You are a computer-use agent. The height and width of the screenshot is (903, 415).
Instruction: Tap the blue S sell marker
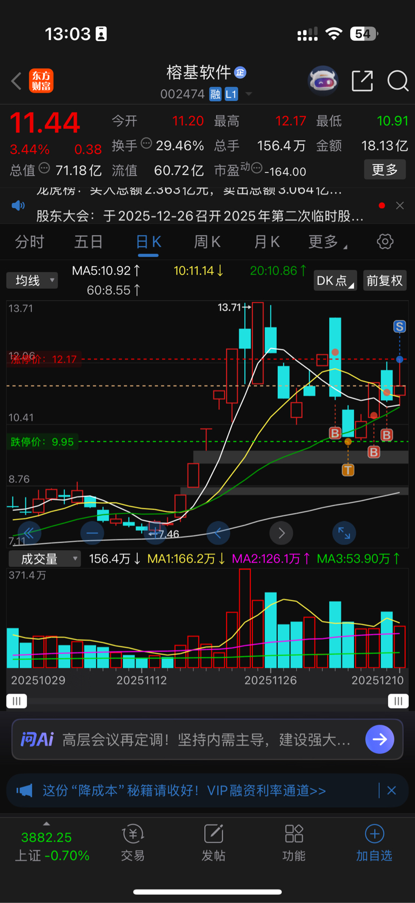[399, 326]
